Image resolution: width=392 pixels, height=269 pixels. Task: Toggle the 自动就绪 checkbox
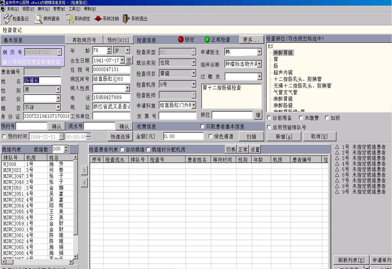click(x=122, y=150)
